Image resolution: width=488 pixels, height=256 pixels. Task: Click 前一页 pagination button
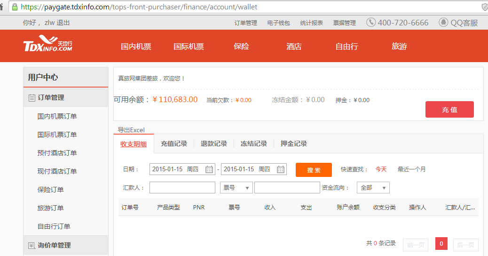tap(416, 245)
